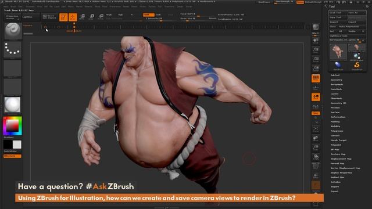Click the first timeline keyframe circle
This screenshot has height=209, width=372.
click(x=45, y=27)
